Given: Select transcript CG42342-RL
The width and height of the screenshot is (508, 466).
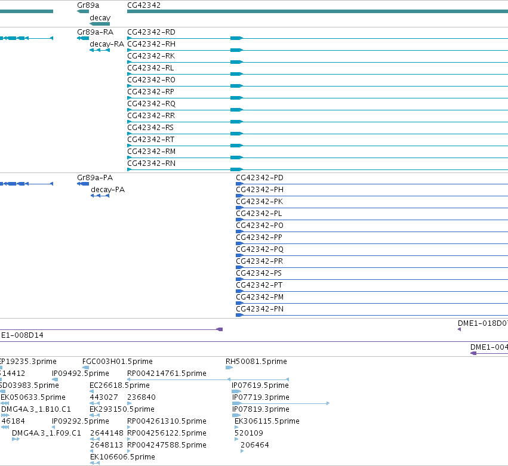Looking at the screenshot, I should click(150, 68).
